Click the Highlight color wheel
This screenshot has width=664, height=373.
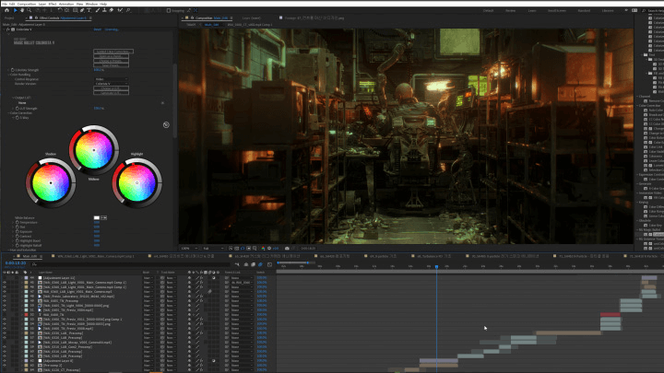(x=136, y=182)
